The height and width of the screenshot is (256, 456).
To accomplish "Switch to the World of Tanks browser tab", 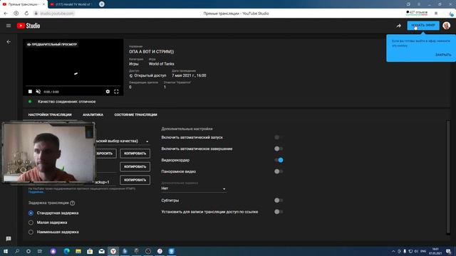I will (72, 4).
